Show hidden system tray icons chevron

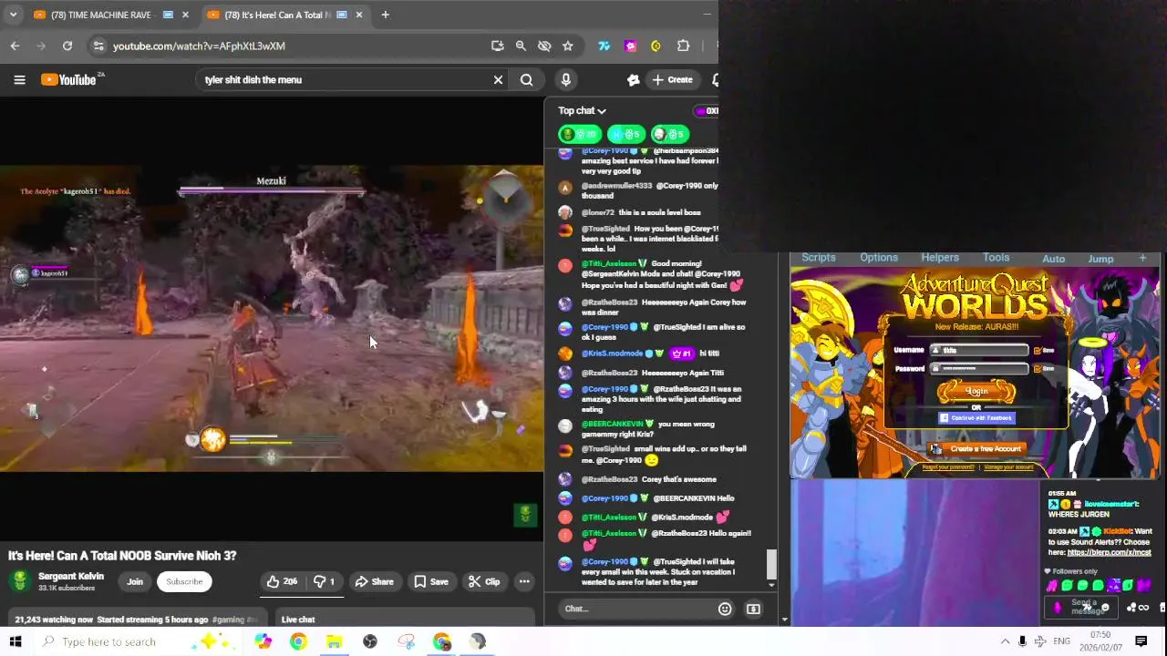coord(1005,641)
